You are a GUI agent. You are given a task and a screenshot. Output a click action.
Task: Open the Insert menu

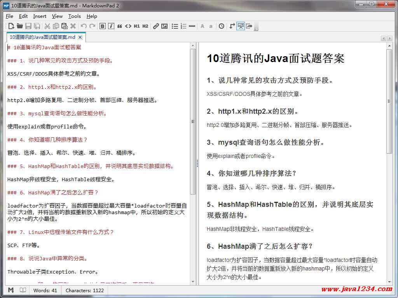(40, 16)
